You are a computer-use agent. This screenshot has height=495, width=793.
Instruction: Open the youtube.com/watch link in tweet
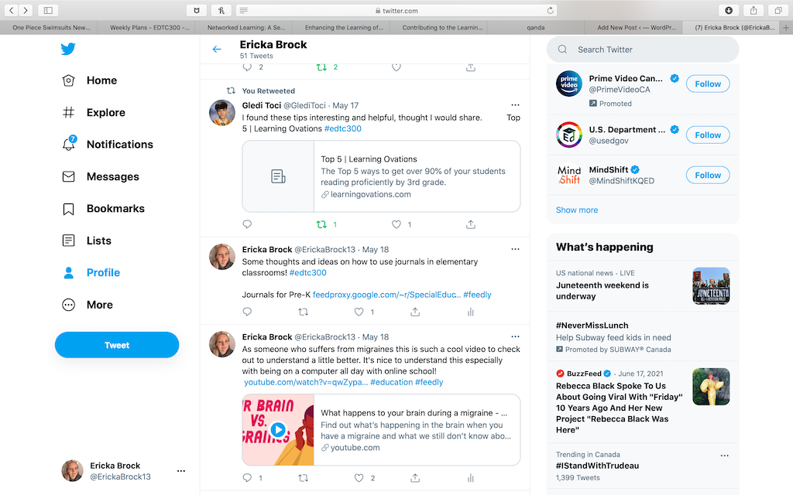coord(306,382)
